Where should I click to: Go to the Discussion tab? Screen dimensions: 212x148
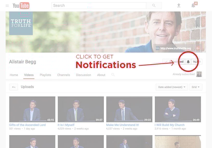point(84,75)
